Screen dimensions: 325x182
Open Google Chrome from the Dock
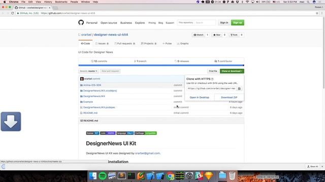coord(170,176)
